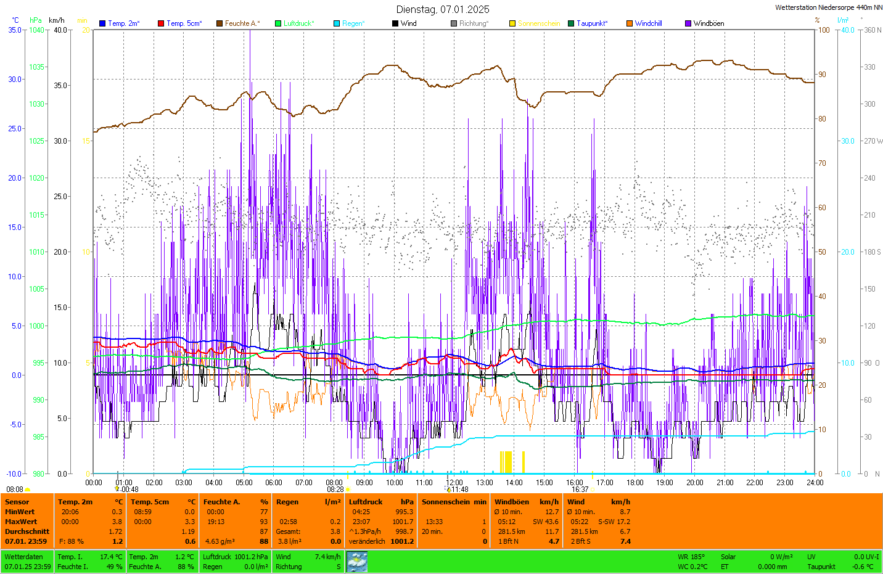This screenshot has height=574, width=883.
Task: Click the MaxWert row label
Action: click(x=20, y=522)
